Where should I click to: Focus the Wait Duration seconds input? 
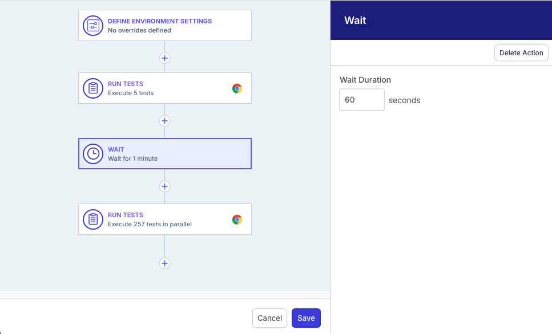pos(361,100)
